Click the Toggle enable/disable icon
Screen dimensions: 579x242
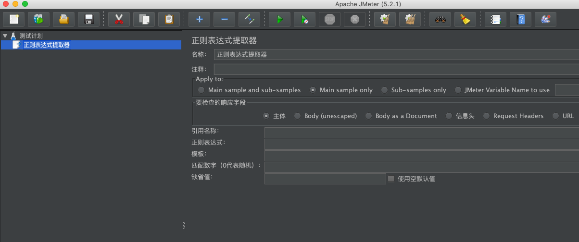[x=249, y=19]
